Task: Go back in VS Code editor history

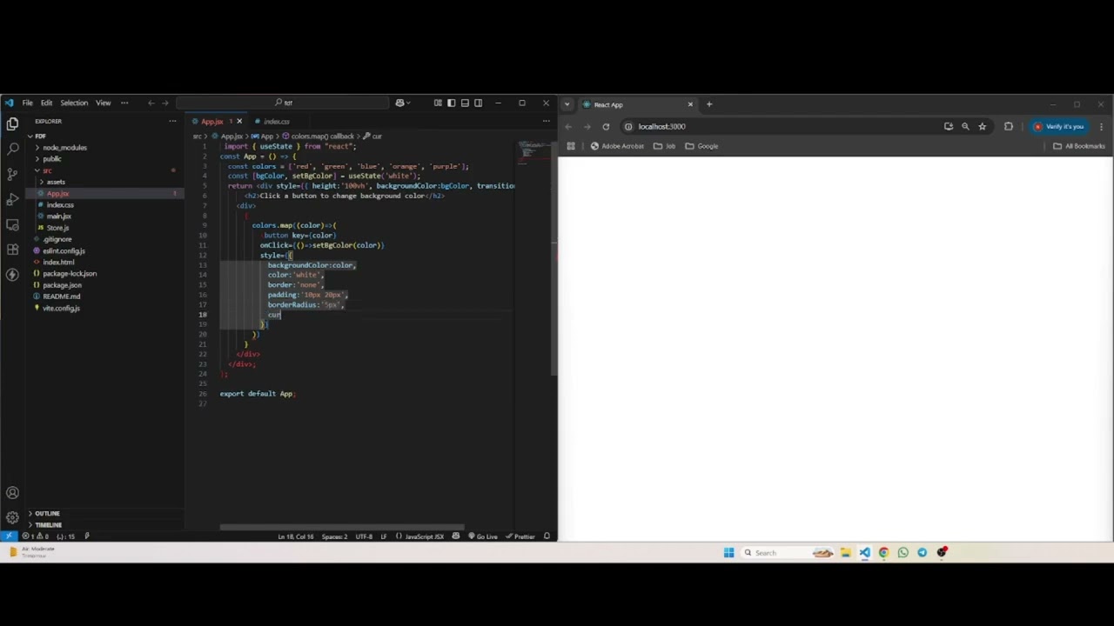Action: point(151,103)
